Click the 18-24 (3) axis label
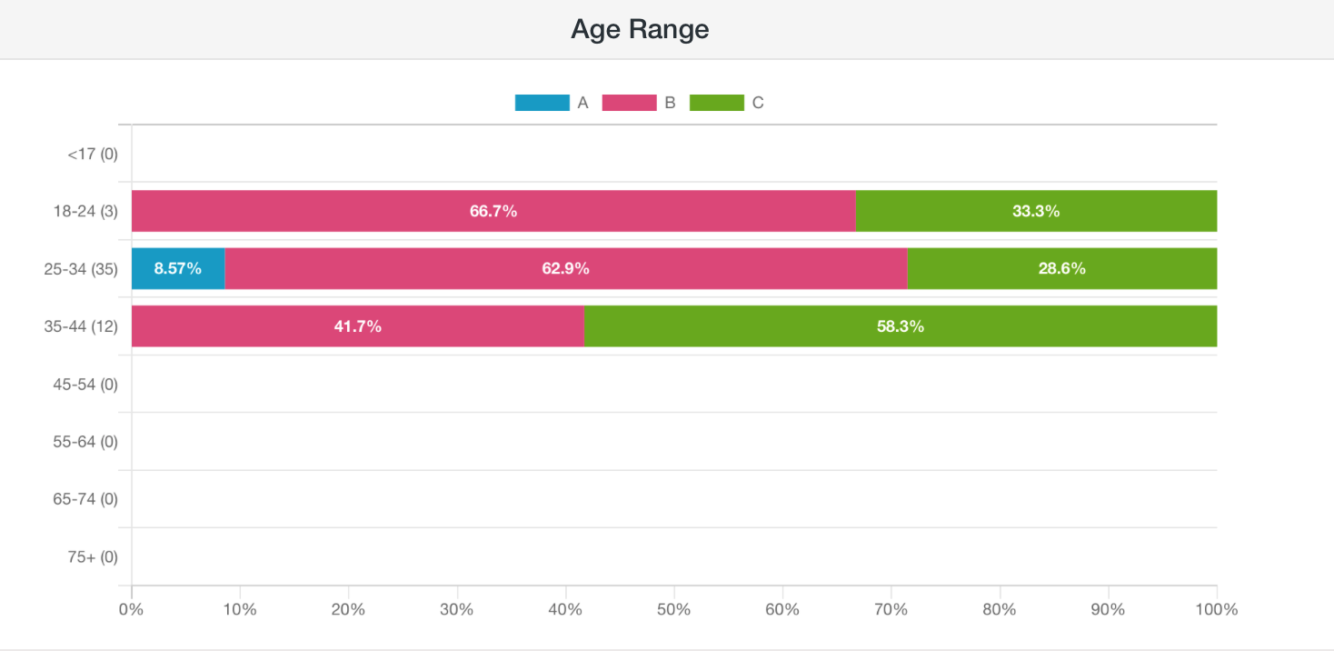Screen dimensions: 1334x651 85,212
